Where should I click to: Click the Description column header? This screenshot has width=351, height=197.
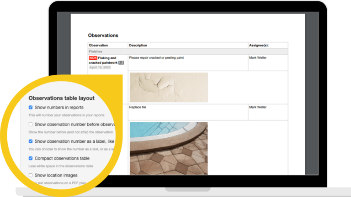(138, 45)
